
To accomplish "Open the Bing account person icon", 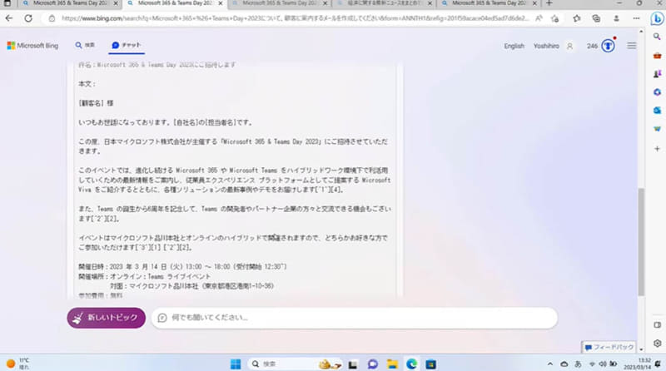I will [570, 46].
